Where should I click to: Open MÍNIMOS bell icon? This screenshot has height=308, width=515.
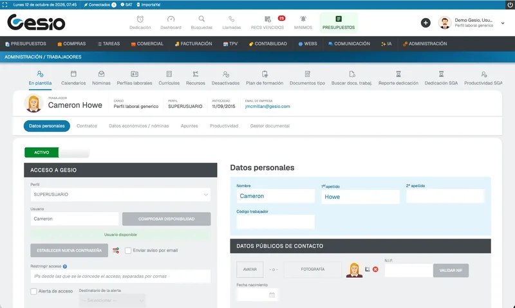(x=303, y=19)
